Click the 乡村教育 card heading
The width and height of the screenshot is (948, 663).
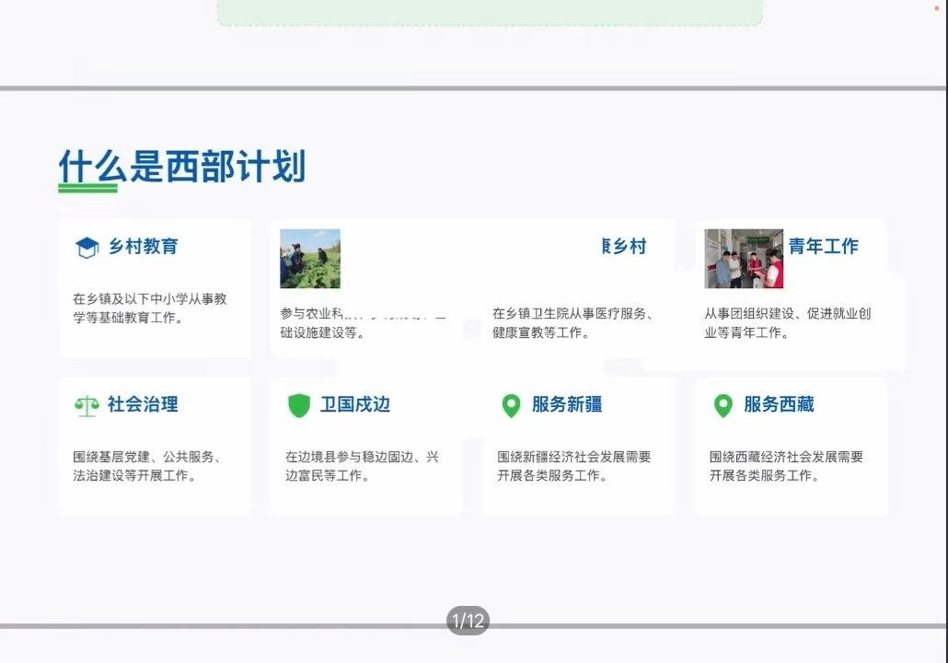click(143, 247)
